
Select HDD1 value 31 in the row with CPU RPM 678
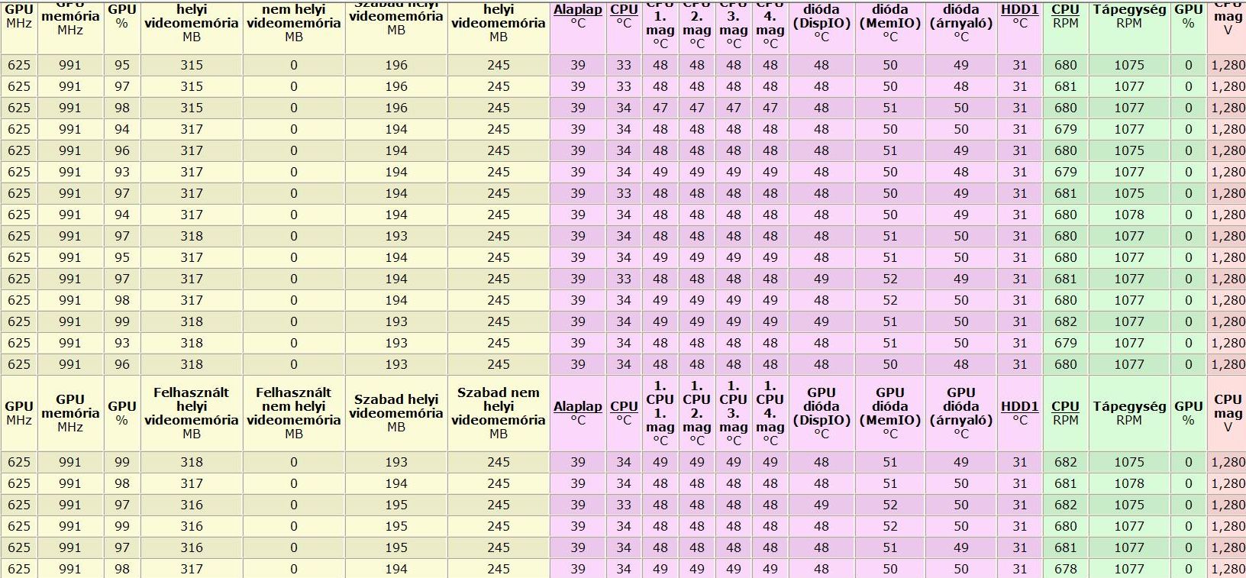tap(1020, 569)
